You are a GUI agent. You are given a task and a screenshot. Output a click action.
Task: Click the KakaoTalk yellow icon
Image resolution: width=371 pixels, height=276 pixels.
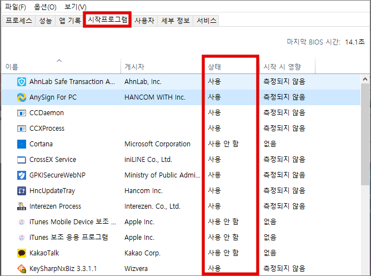(x=22, y=253)
